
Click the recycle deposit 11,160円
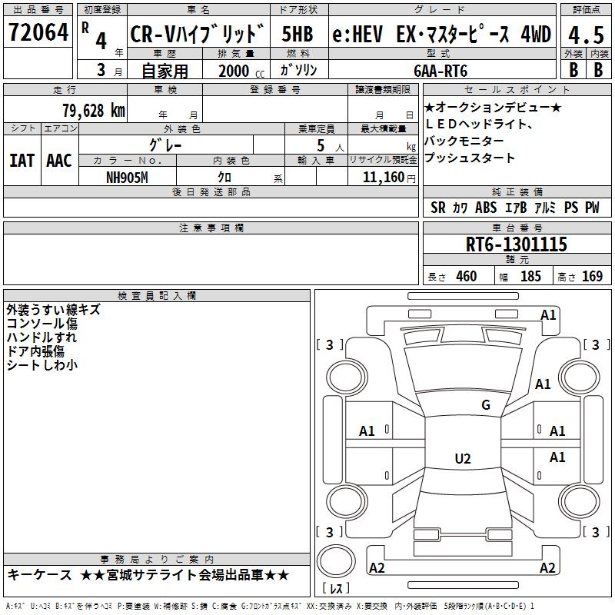pyautogui.click(x=389, y=178)
